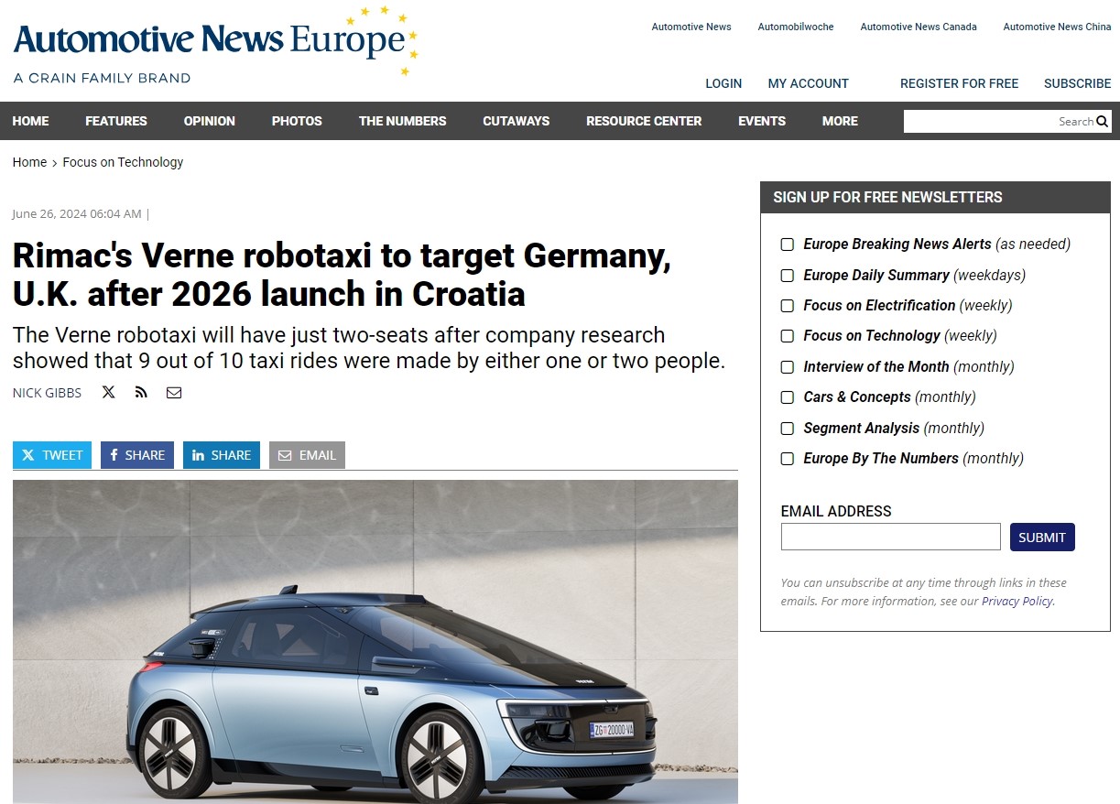Image resolution: width=1120 pixels, height=804 pixels.
Task: Click the email address input field
Action: tap(890, 537)
